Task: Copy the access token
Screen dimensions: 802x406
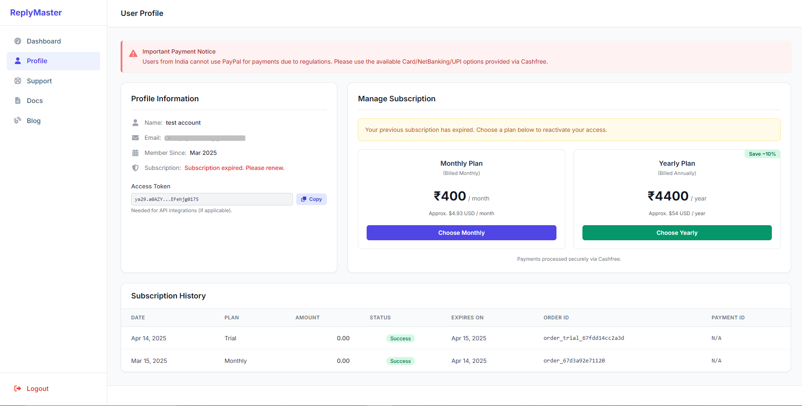Action: [x=311, y=199]
